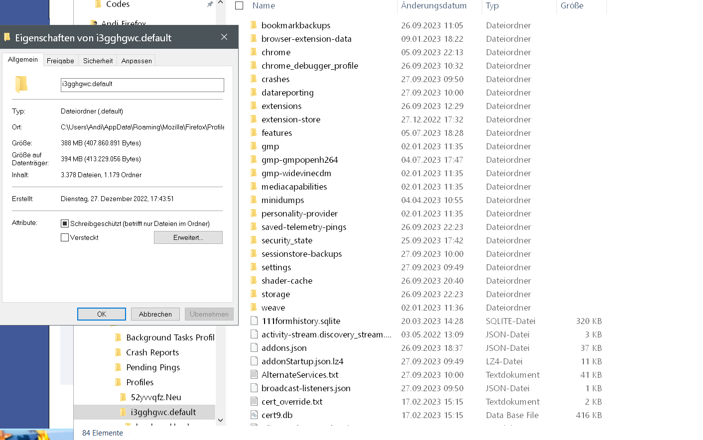Check the select-all box beside Name header
Screen dimensions: 703x440
(239, 5)
